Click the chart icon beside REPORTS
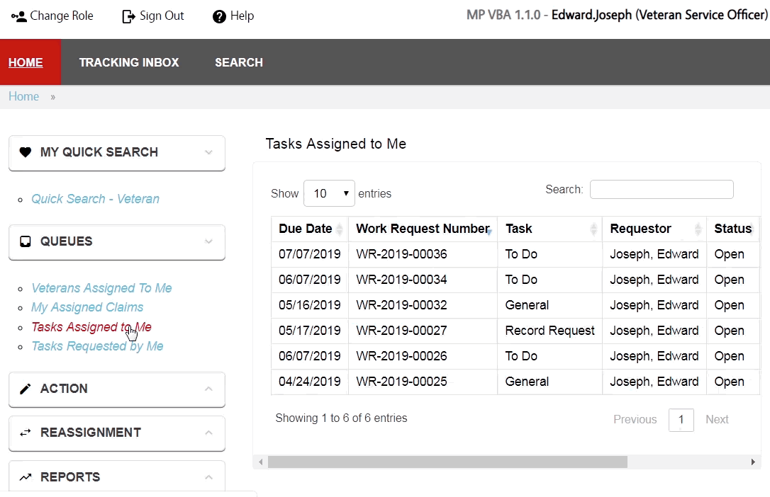 pyautogui.click(x=26, y=476)
